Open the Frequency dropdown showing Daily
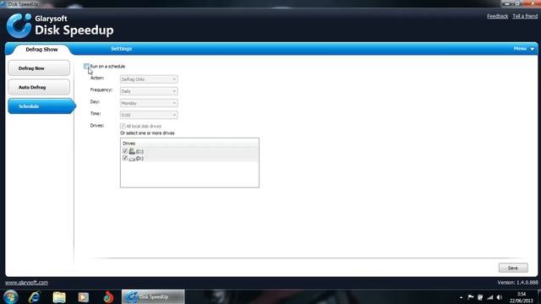Viewport: 541px width, 304px height. (x=149, y=91)
